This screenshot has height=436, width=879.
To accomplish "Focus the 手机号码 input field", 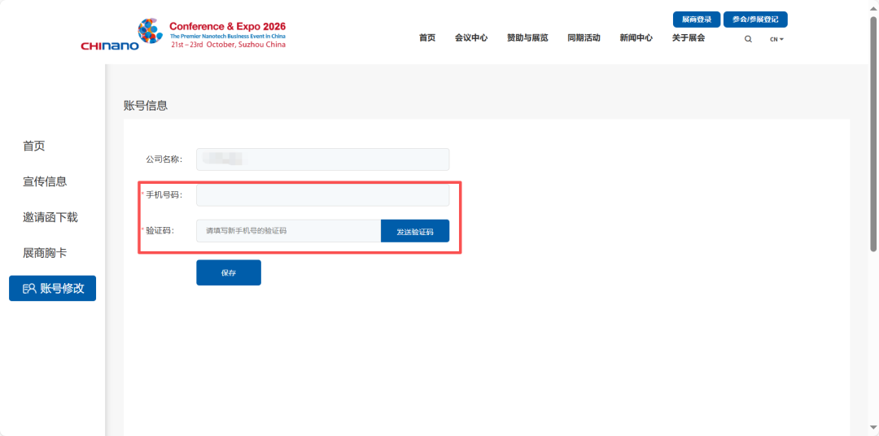I will point(322,195).
